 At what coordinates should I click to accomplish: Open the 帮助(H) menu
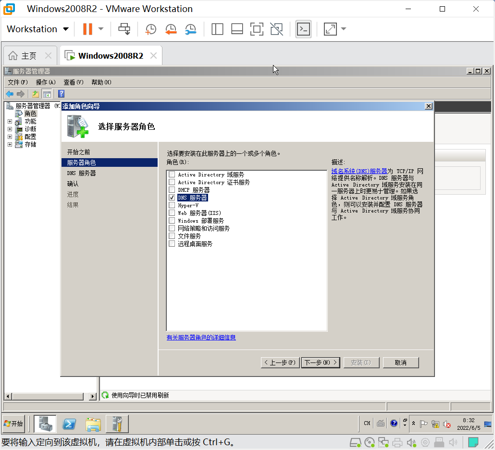tap(101, 82)
